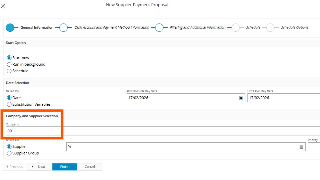Close the New Supplier Payment Proposal dialog
320x180 pixels.
point(3,6)
